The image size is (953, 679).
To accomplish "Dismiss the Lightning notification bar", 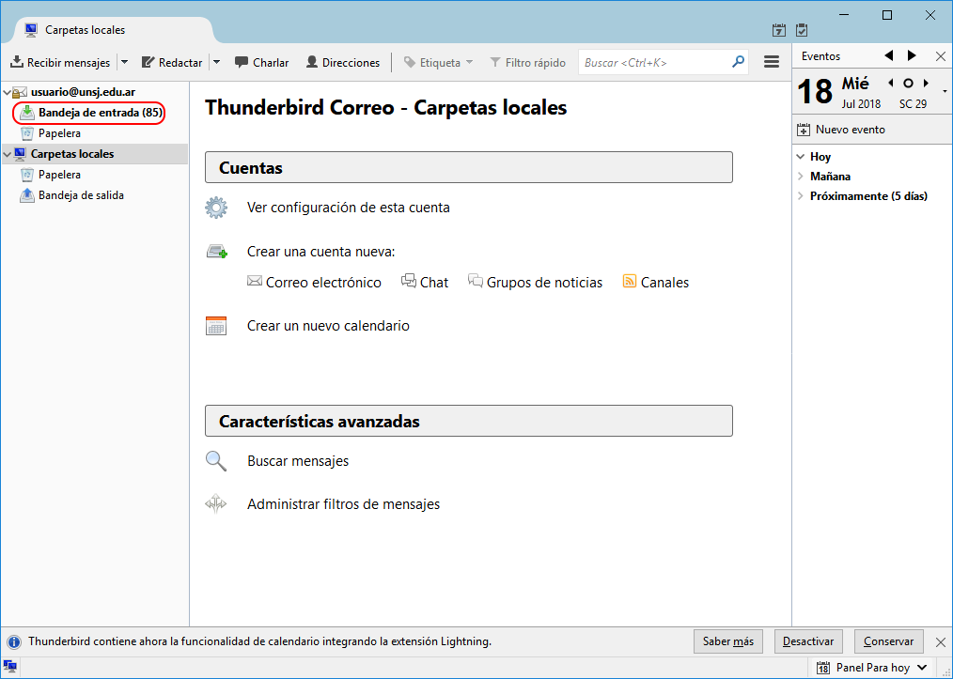I will pyautogui.click(x=940, y=642).
